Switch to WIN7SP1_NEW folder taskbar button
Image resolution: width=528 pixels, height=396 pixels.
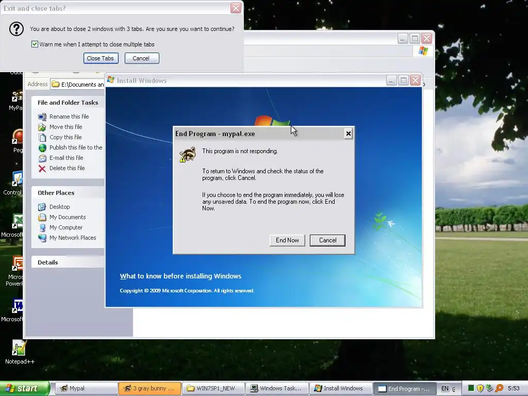pos(213,388)
